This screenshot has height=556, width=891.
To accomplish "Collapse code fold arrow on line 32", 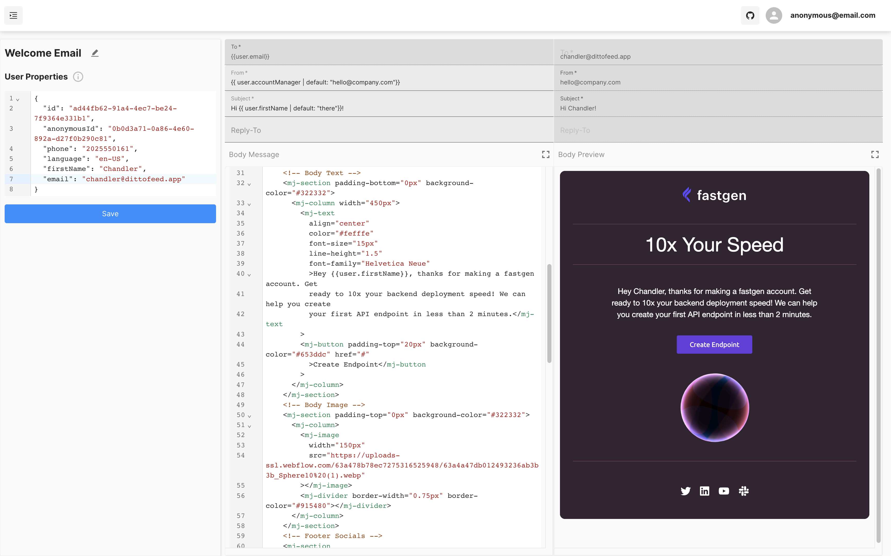I will pos(249,184).
